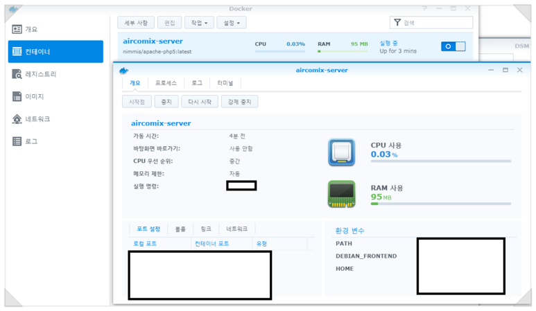Click the filter funnel icon in search box

coord(397,23)
